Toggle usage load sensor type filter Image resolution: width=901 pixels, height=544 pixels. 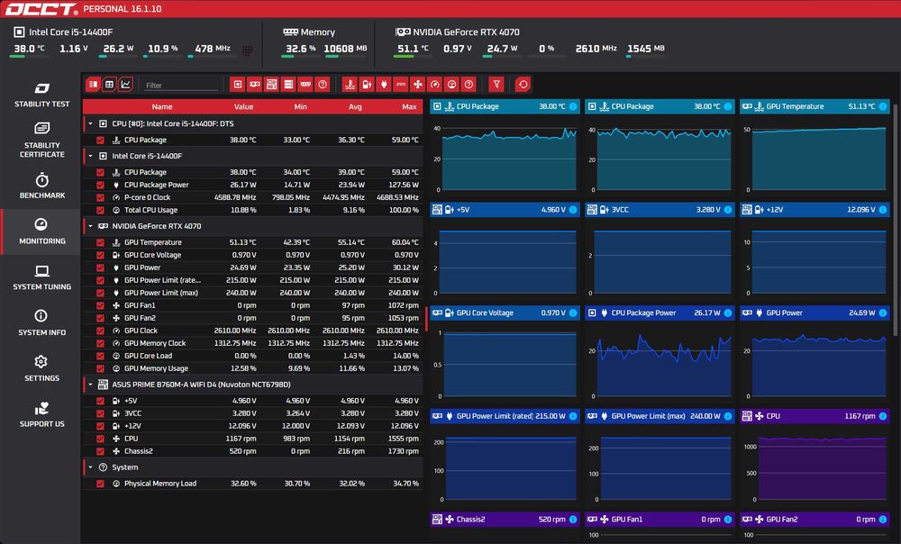tap(451, 85)
